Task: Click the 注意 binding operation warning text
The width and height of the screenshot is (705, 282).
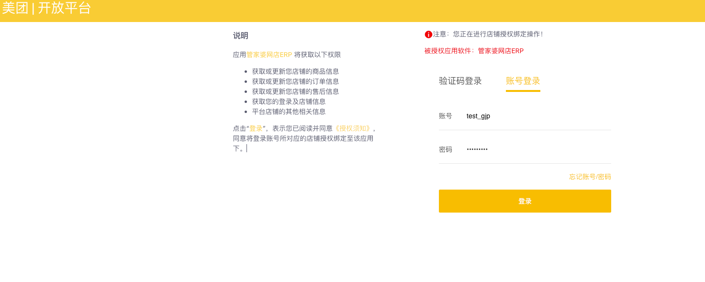Action: coord(488,34)
